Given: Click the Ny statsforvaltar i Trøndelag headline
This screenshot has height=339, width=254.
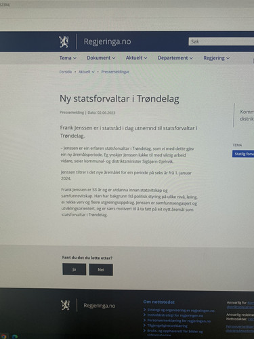Looking at the screenshot, I should click(119, 99).
